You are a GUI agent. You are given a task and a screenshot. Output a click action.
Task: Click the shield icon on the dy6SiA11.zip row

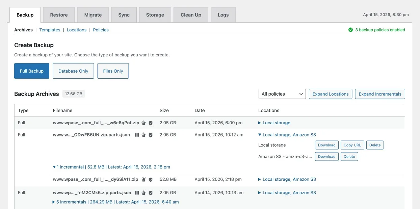point(151,180)
